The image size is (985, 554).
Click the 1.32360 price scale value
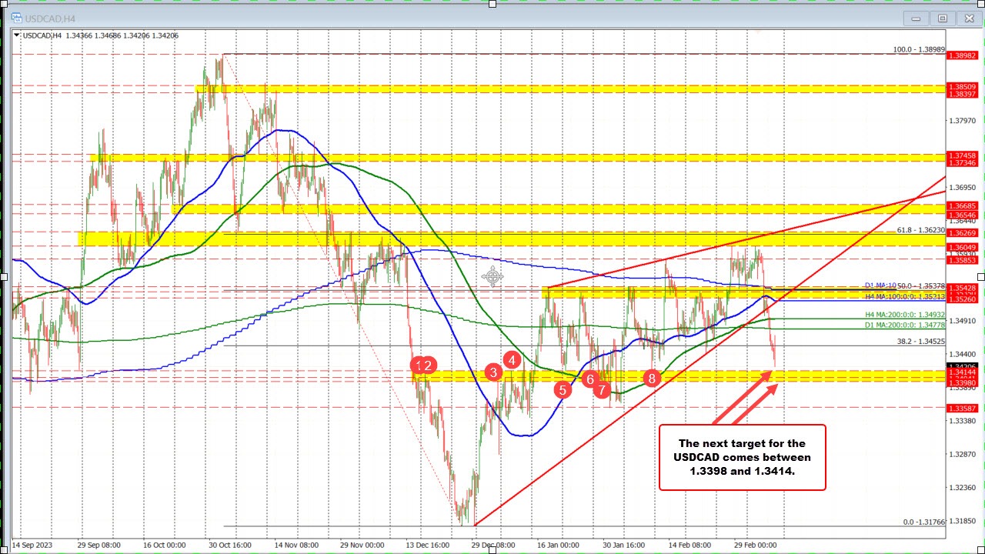[963, 488]
